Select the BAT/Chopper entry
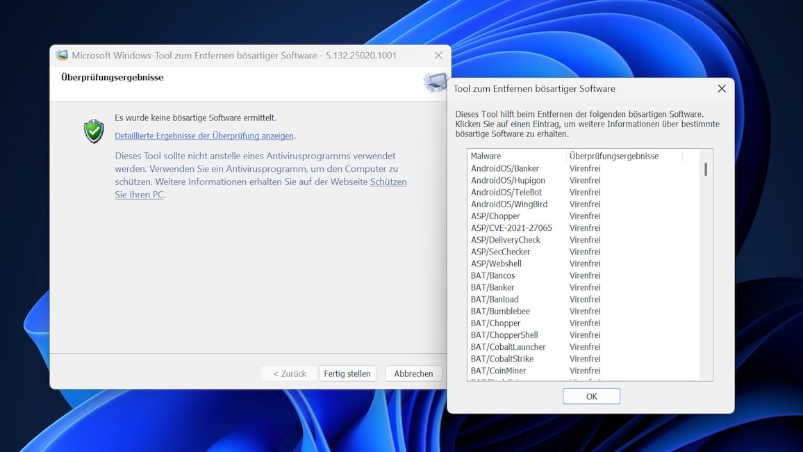Image resolution: width=803 pixels, height=452 pixels. click(495, 323)
